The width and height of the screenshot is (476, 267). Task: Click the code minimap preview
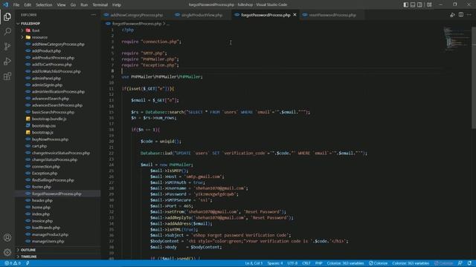pyautogui.click(x=457, y=38)
